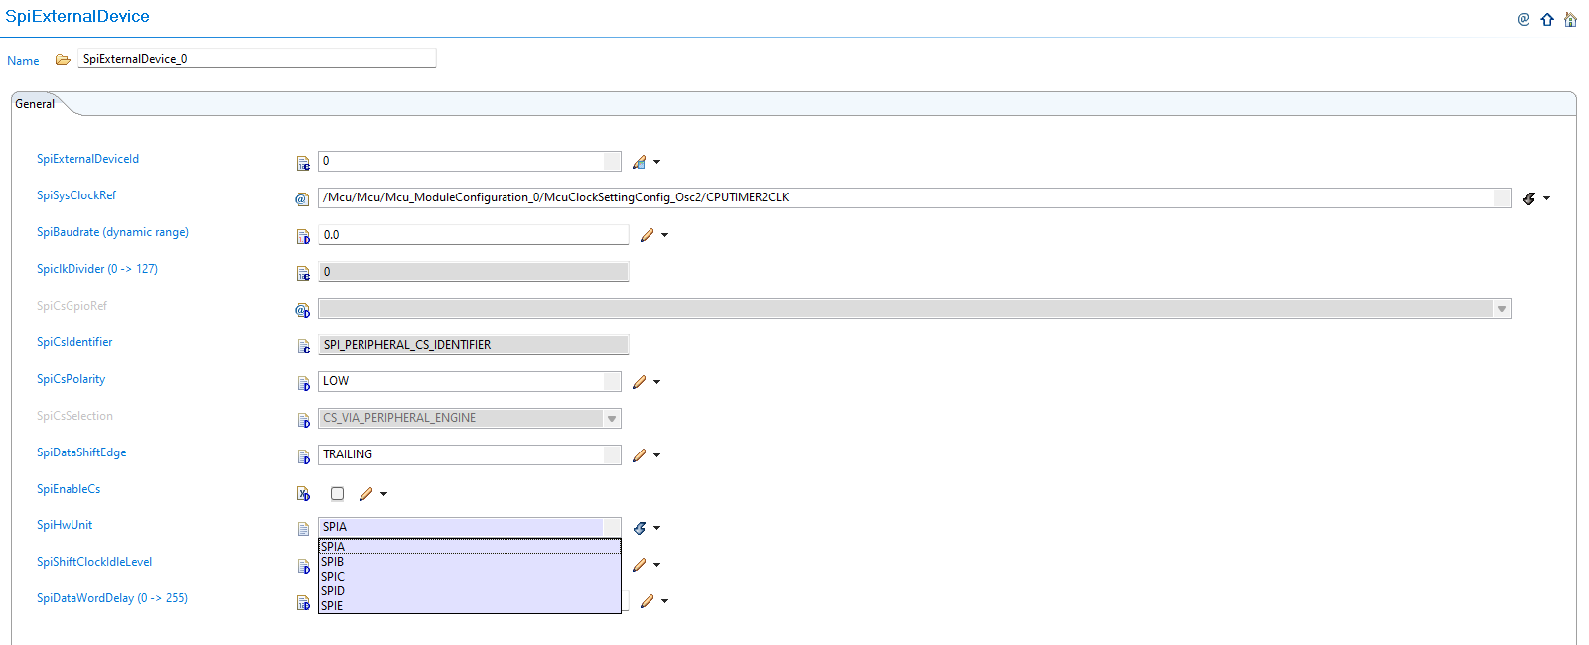Choose SPID in the open dropdown list
The image size is (1589, 645).
(333, 591)
